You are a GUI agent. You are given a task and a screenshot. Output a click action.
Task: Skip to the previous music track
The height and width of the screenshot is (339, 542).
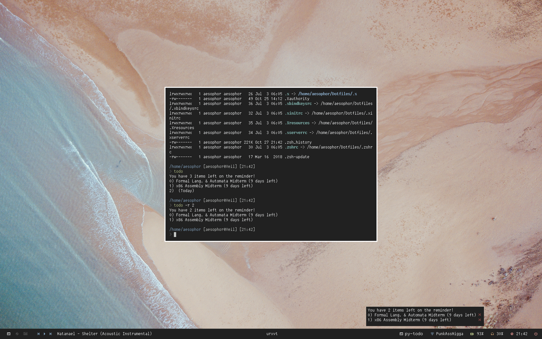(38, 334)
